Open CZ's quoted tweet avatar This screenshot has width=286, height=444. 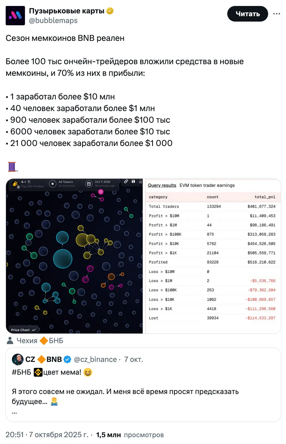pyautogui.click(x=18, y=359)
